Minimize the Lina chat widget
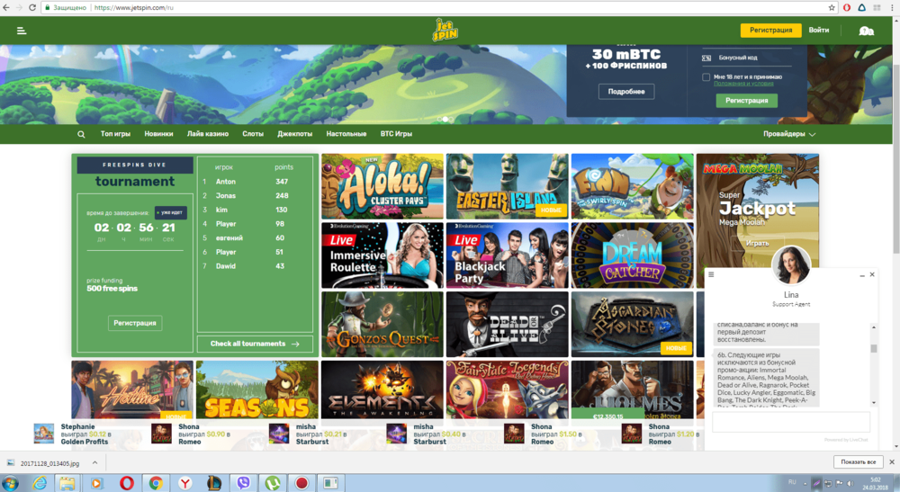 [861, 275]
